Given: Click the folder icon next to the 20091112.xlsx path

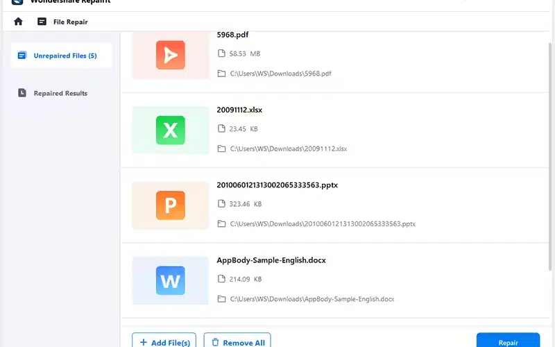Looking at the screenshot, I should pyautogui.click(x=221, y=149).
